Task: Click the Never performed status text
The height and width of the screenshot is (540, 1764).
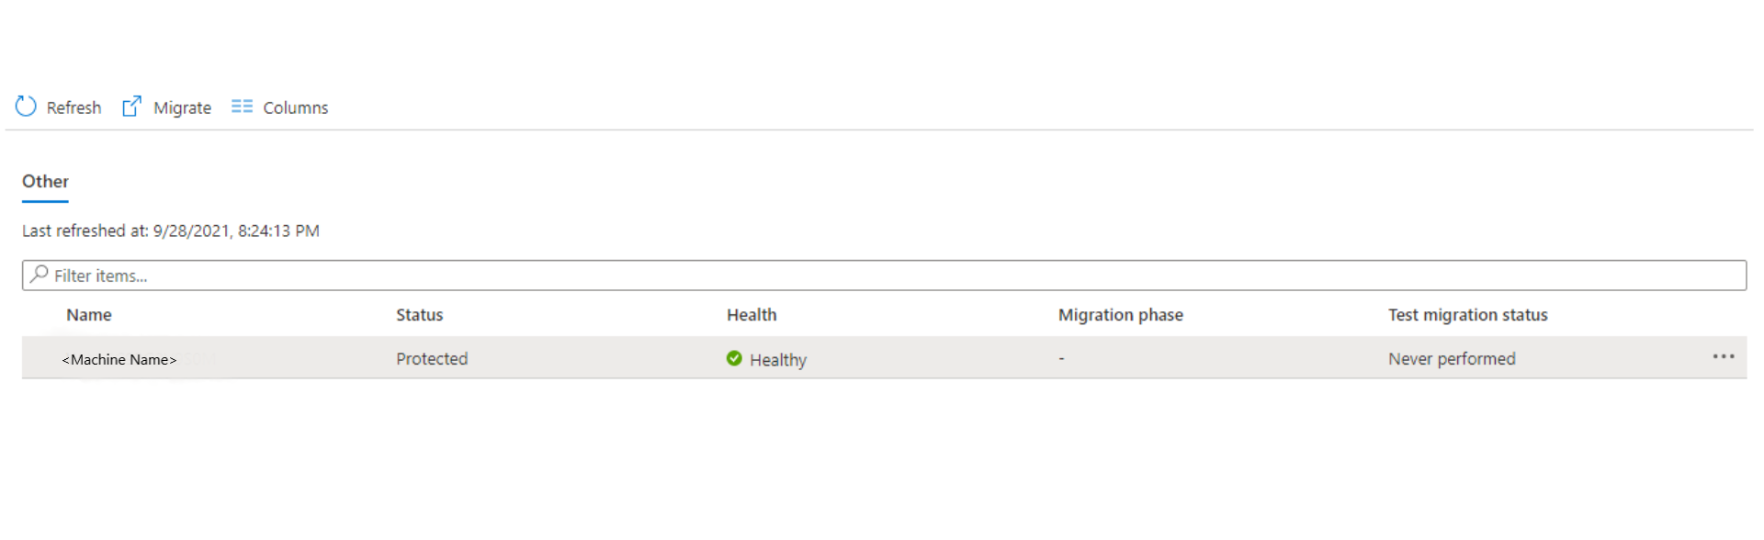Action: pos(1452,359)
